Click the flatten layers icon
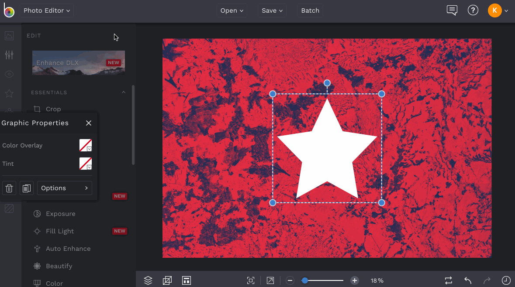 click(x=167, y=280)
